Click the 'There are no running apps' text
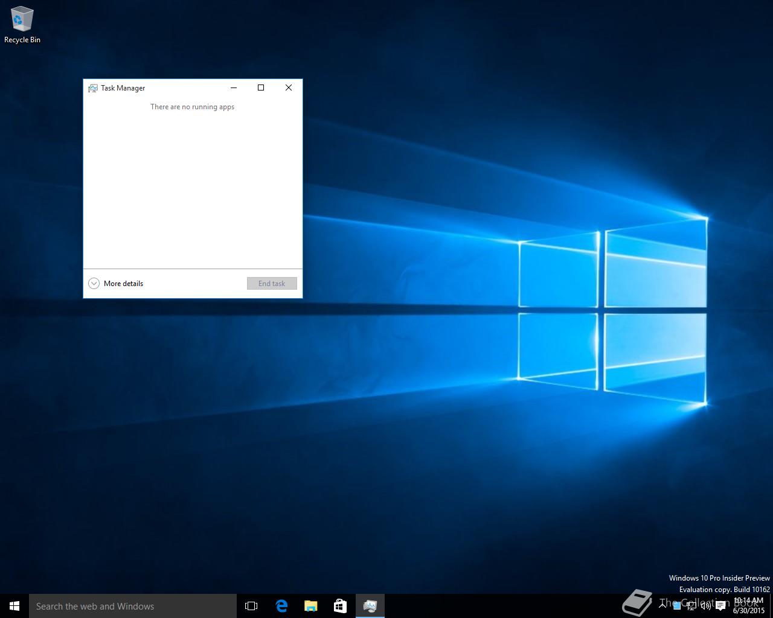The image size is (773, 618). (x=192, y=107)
